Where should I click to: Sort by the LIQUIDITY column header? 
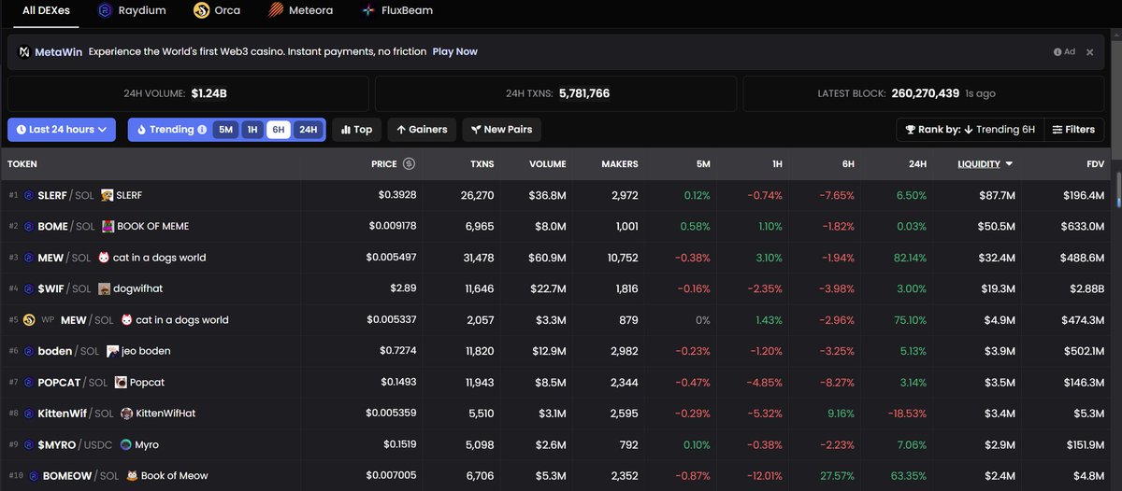point(985,164)
